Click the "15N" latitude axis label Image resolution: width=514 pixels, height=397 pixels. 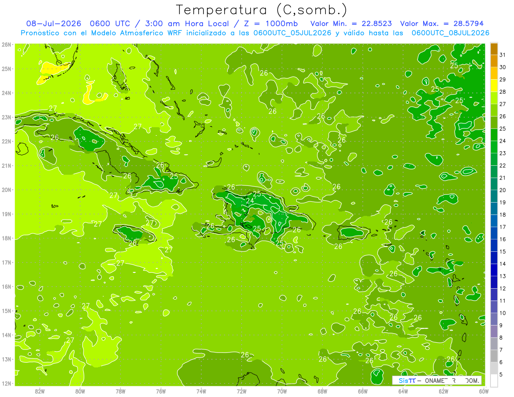point(6,310)
